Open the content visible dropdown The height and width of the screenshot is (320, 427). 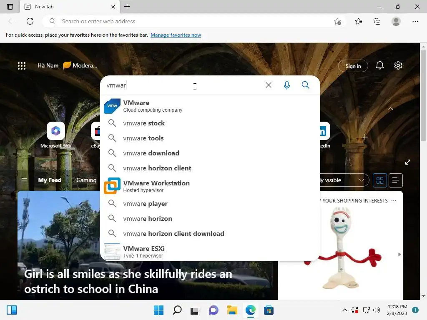(x=344, y=180)
